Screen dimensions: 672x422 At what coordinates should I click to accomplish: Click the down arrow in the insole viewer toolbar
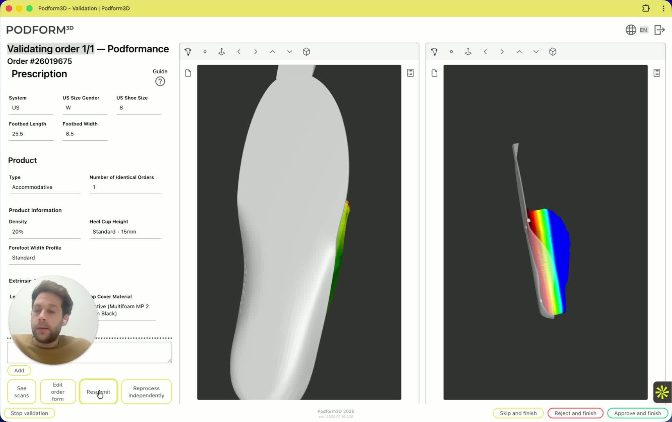pyautogui.click(x=289, y=52)
